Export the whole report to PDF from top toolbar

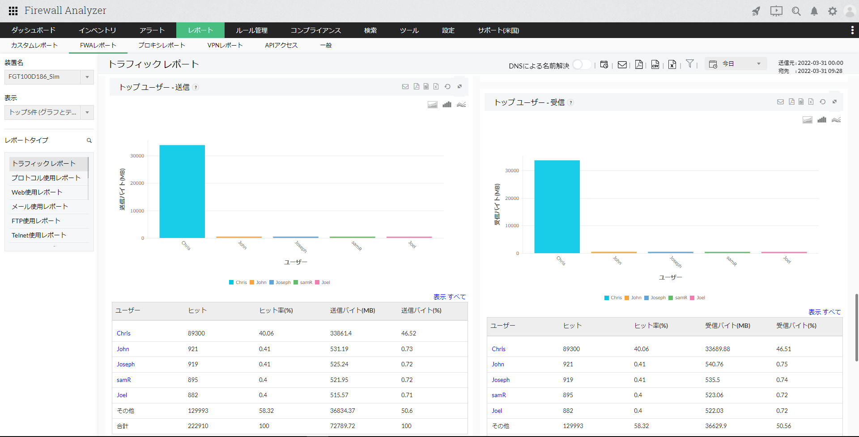(639, 65)
